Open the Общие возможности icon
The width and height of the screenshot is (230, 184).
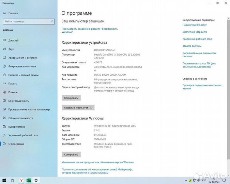tap(4, 118)
